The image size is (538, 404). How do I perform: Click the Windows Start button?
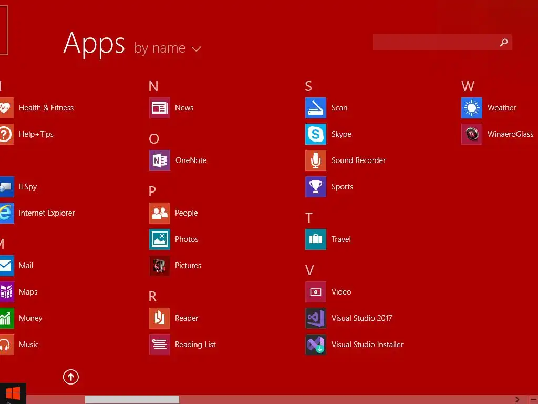[13, 393]
